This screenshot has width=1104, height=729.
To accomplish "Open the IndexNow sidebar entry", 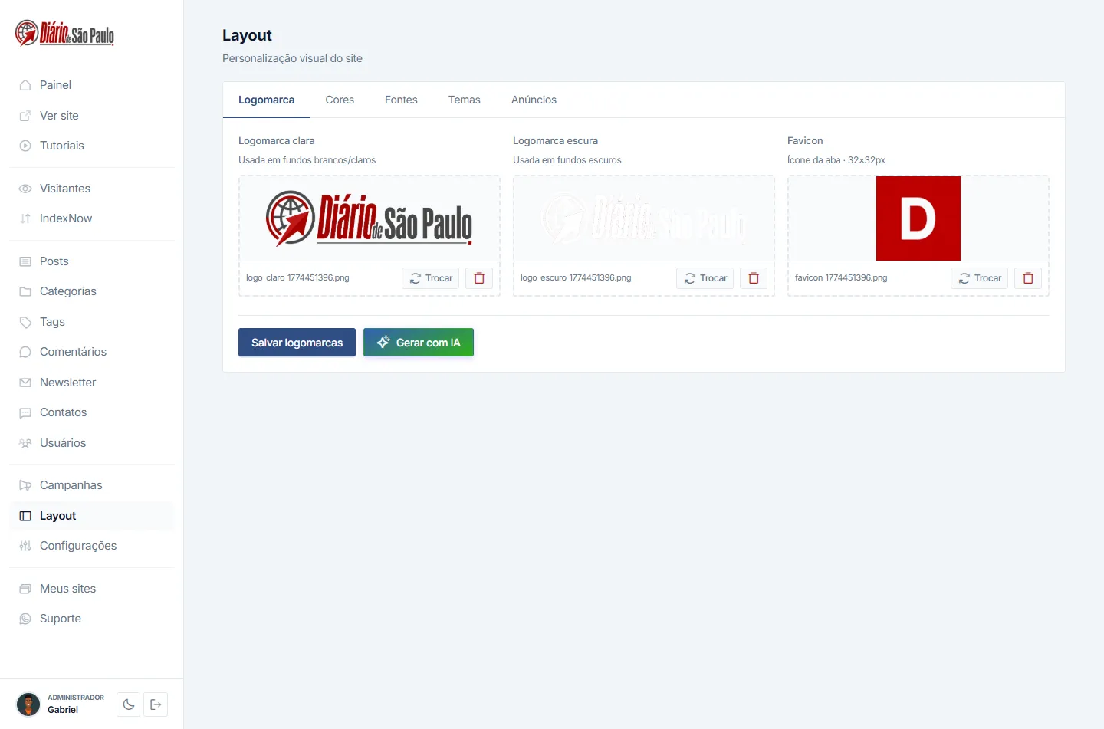I will tap(92, 218).
